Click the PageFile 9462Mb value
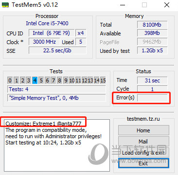This screenshot has height=175, width=178. 152,42
